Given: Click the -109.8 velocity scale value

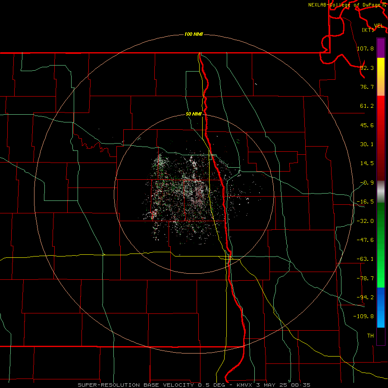Looking at the screenshot, I should coord(363,316).
